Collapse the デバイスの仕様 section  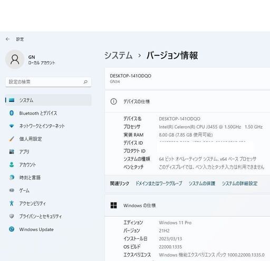coord(187,101)
